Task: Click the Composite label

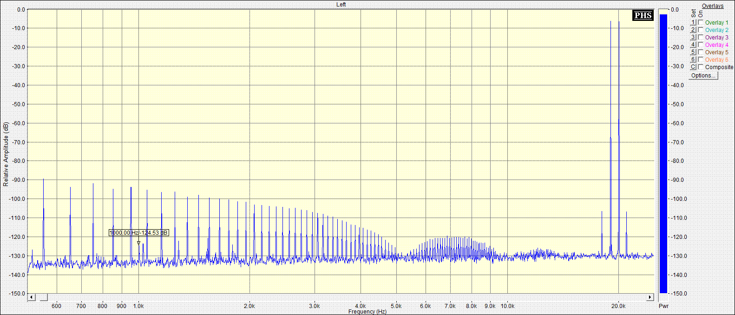Action: click(x=719, y=67)
